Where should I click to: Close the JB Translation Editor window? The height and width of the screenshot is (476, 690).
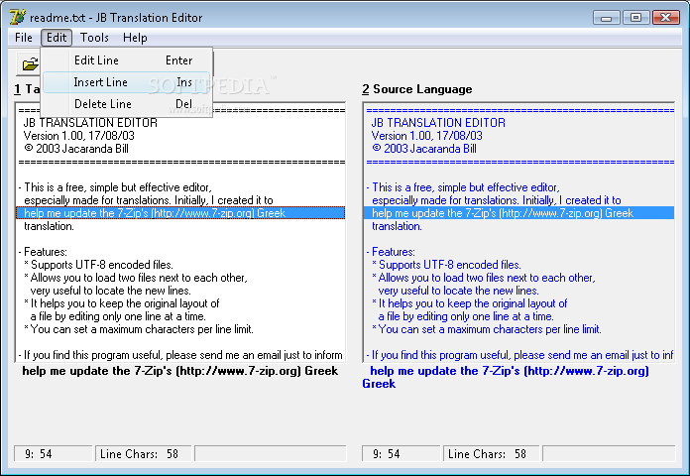666,18
